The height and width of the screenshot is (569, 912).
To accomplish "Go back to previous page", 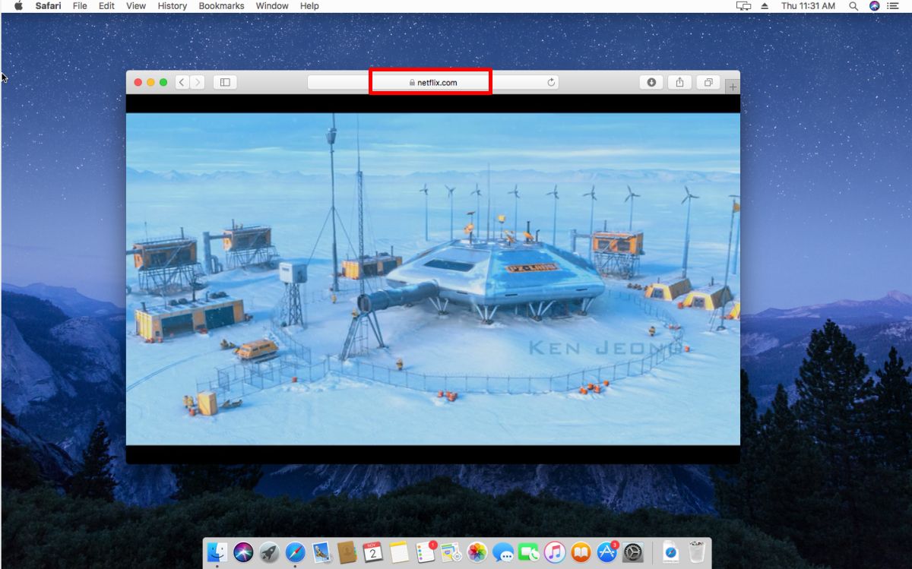I will coord(182,82).
